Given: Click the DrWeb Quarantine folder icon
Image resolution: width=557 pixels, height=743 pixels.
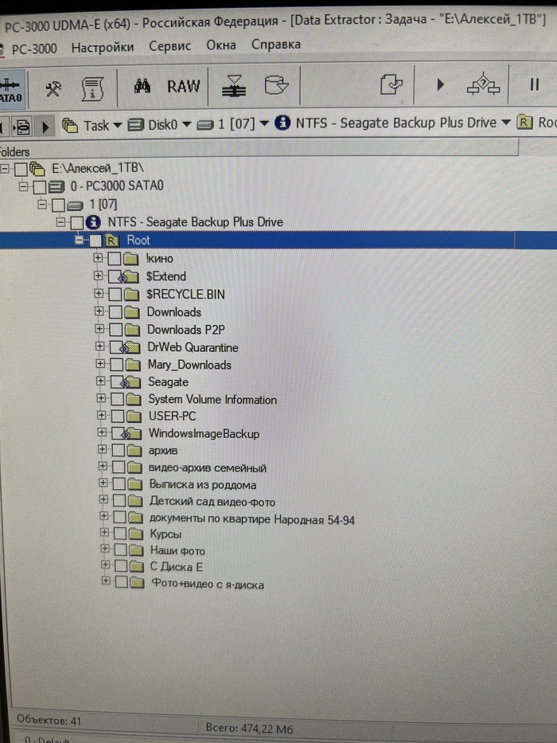Looking at the screenshot, I should [131, 347].
